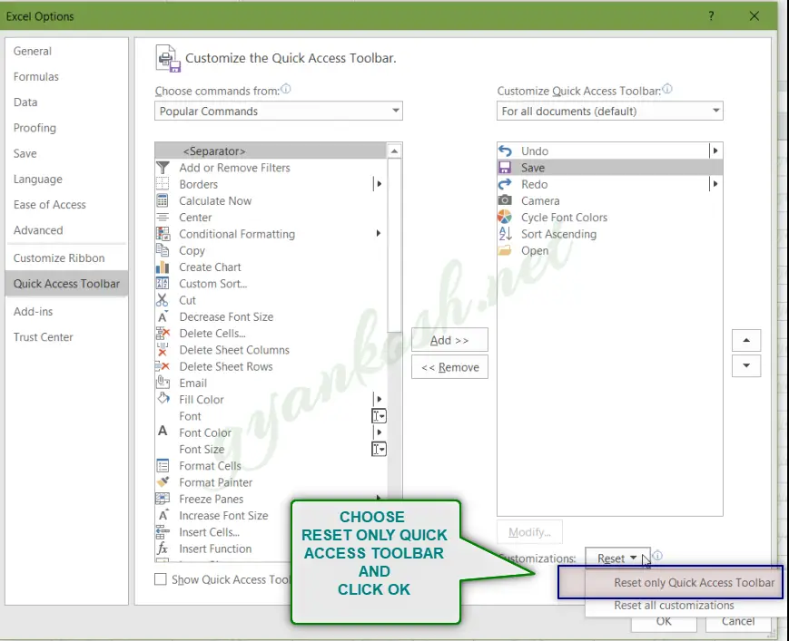Select the Save entry in toolbar list
This screenshot has height=641, width=789.
pyautogui.click(x=610, y=168)
